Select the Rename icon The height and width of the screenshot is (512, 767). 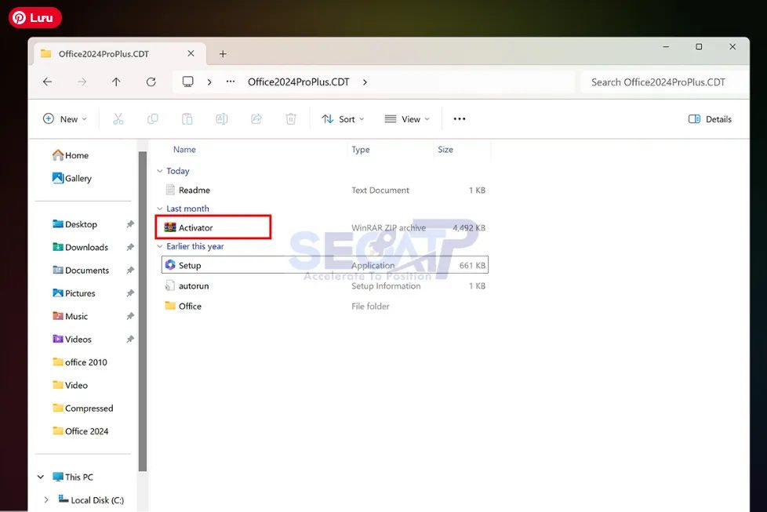tap(221, 118)
